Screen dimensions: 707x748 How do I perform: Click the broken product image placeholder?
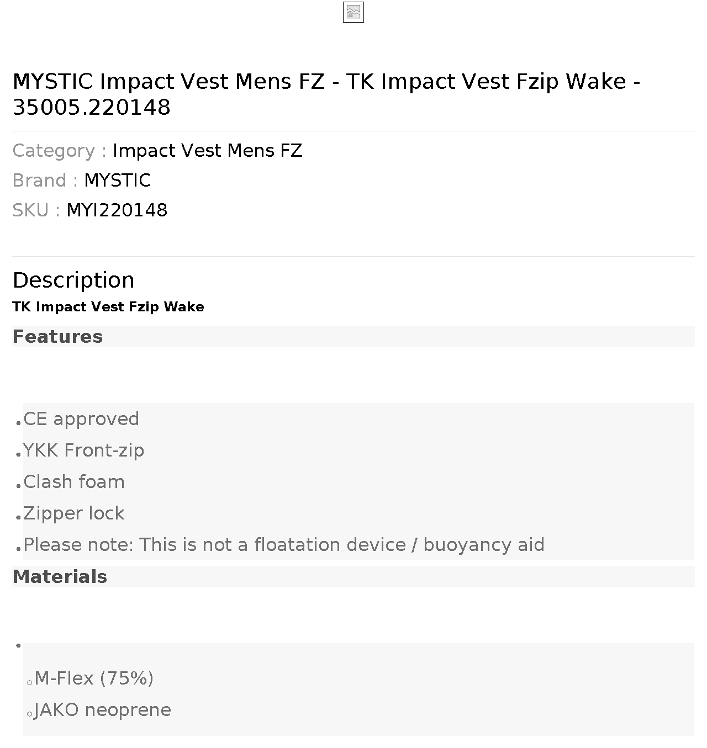click(x=353, y=12)
